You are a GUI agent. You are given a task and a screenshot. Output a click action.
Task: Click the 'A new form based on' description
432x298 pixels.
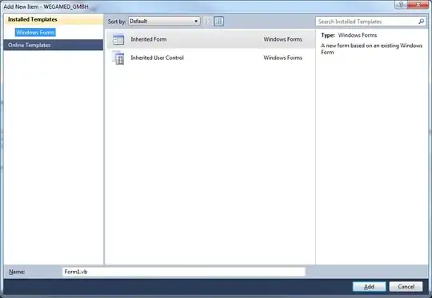(x=371, y=49)
